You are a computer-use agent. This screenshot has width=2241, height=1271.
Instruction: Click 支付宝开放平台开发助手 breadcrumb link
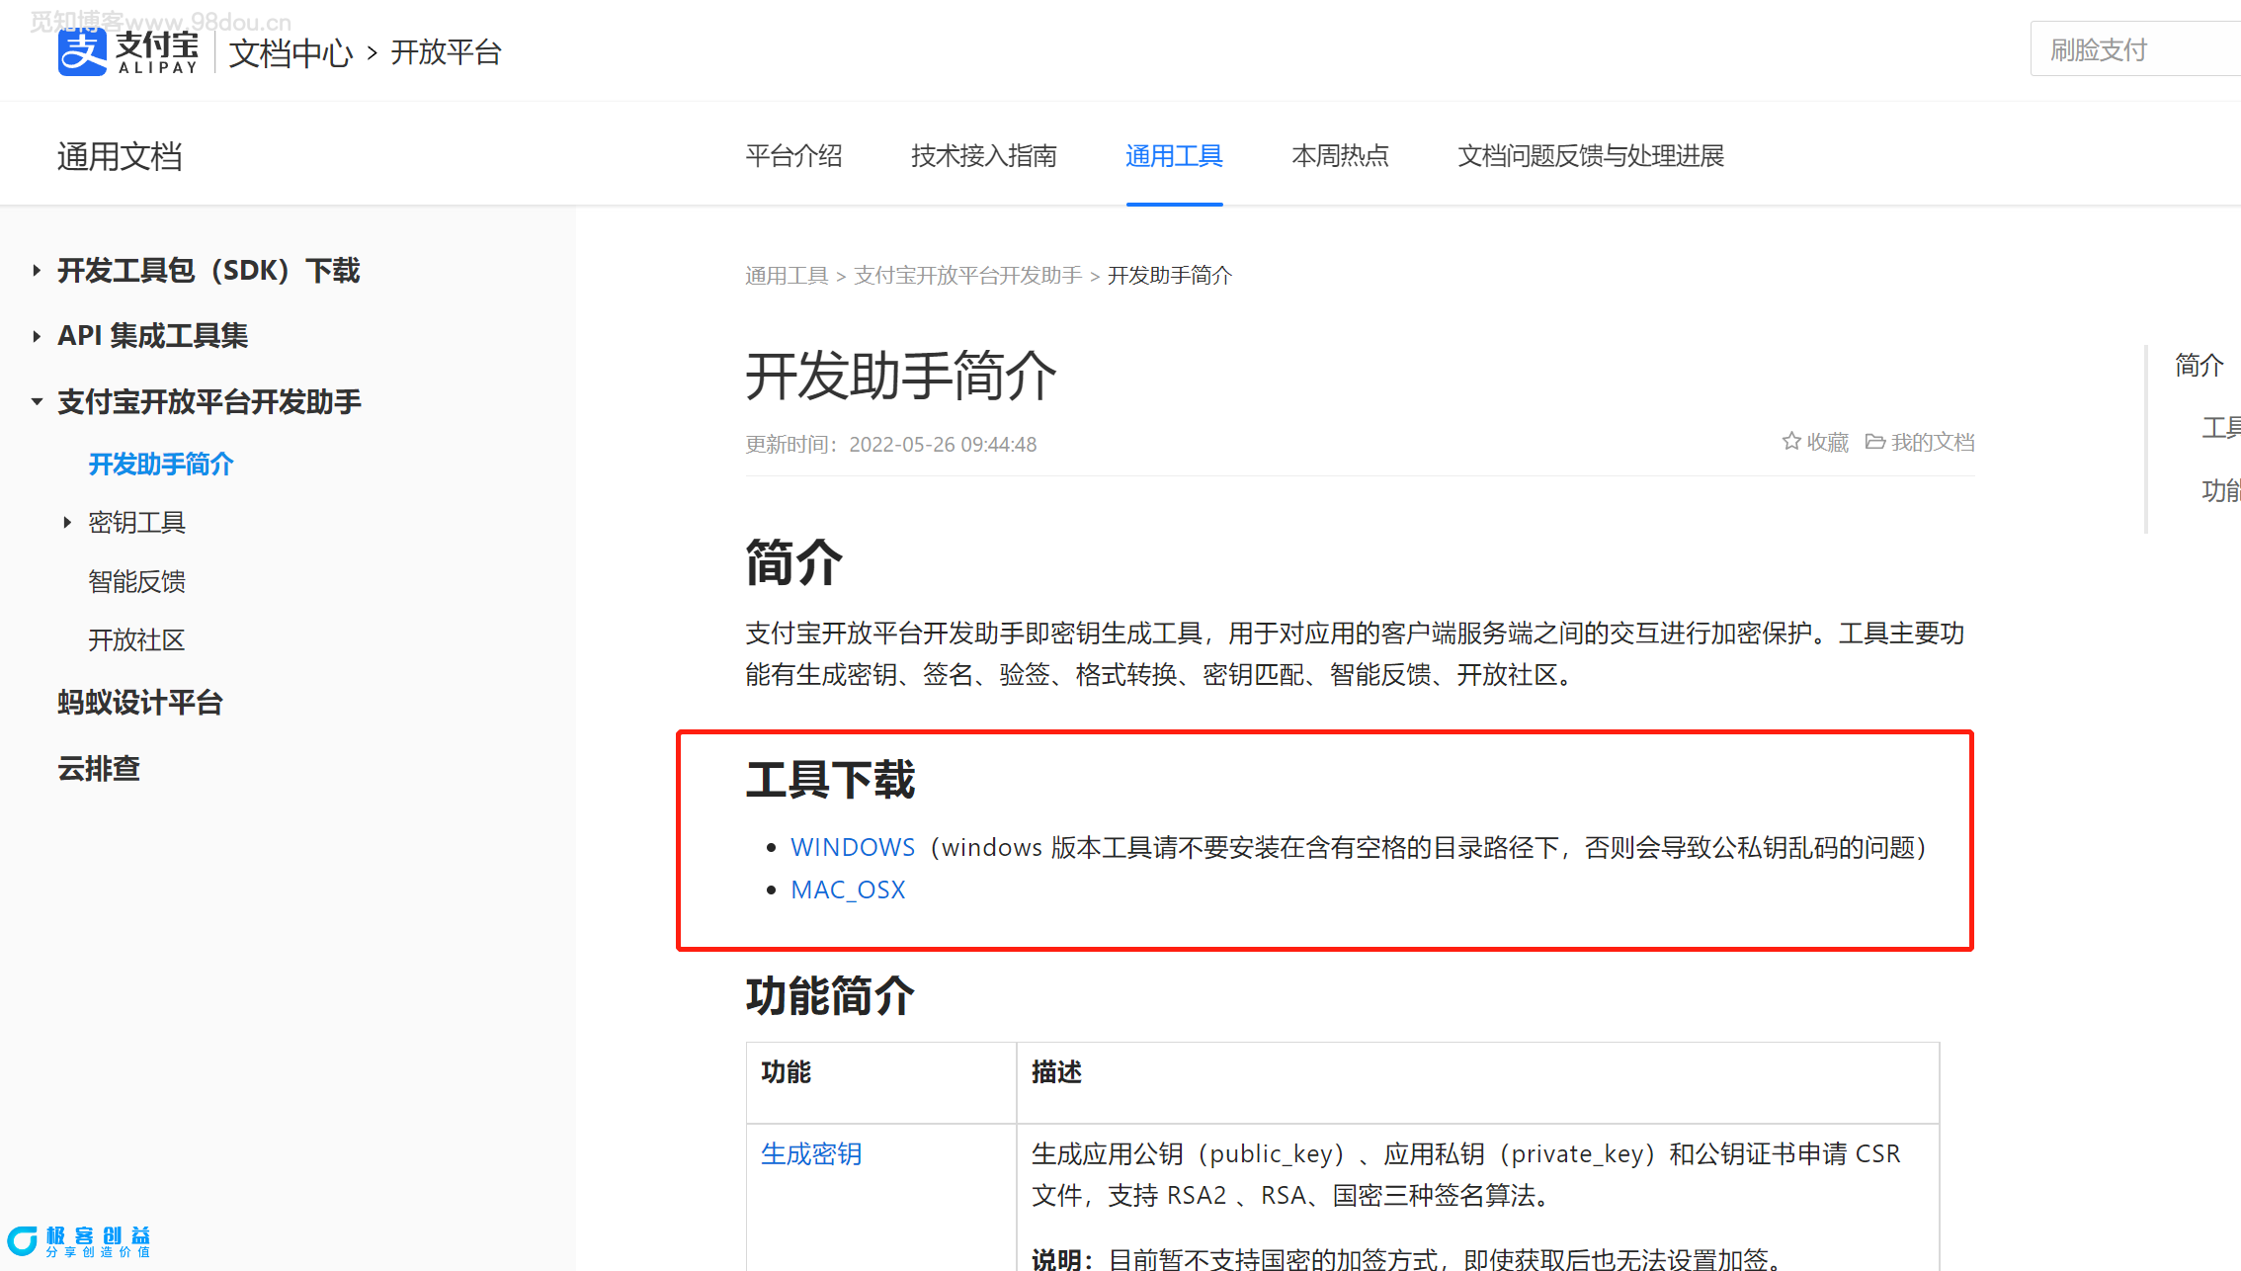(x=967, y=276)
